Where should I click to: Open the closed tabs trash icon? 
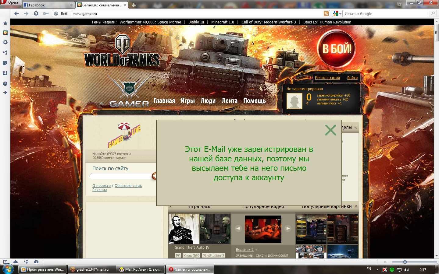[x=399, y=4]
